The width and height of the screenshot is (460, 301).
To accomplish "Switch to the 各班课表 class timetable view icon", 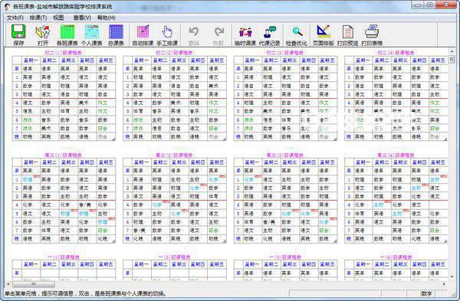I will point(67,31).
